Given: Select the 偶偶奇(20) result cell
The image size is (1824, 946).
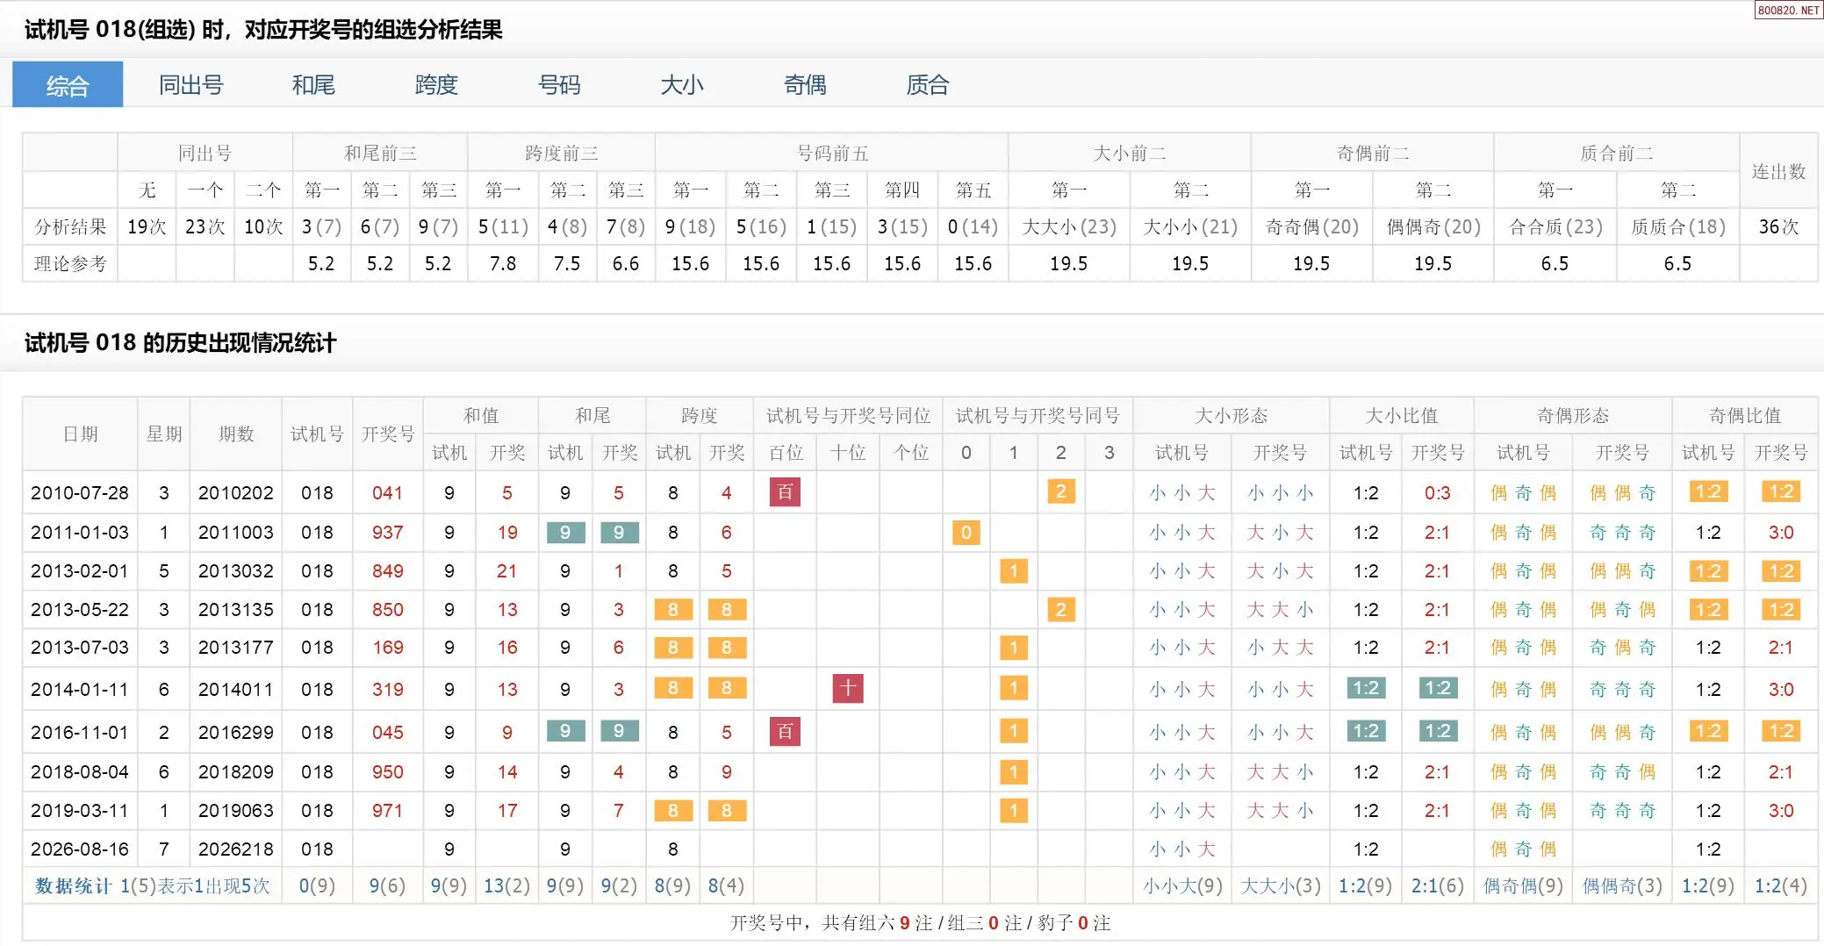Looking at the screenshot, I should [1433, 227].
